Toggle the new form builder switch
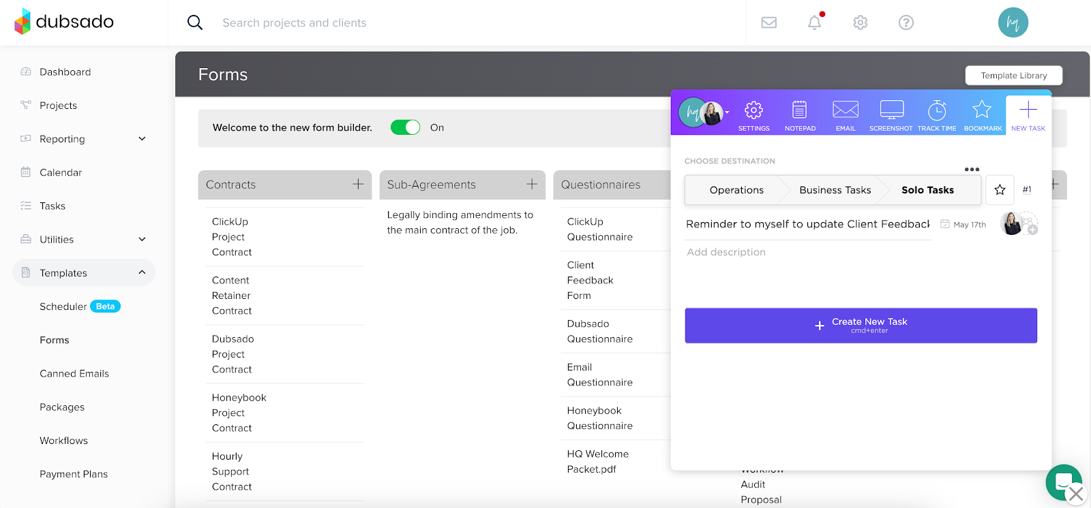 405,127
